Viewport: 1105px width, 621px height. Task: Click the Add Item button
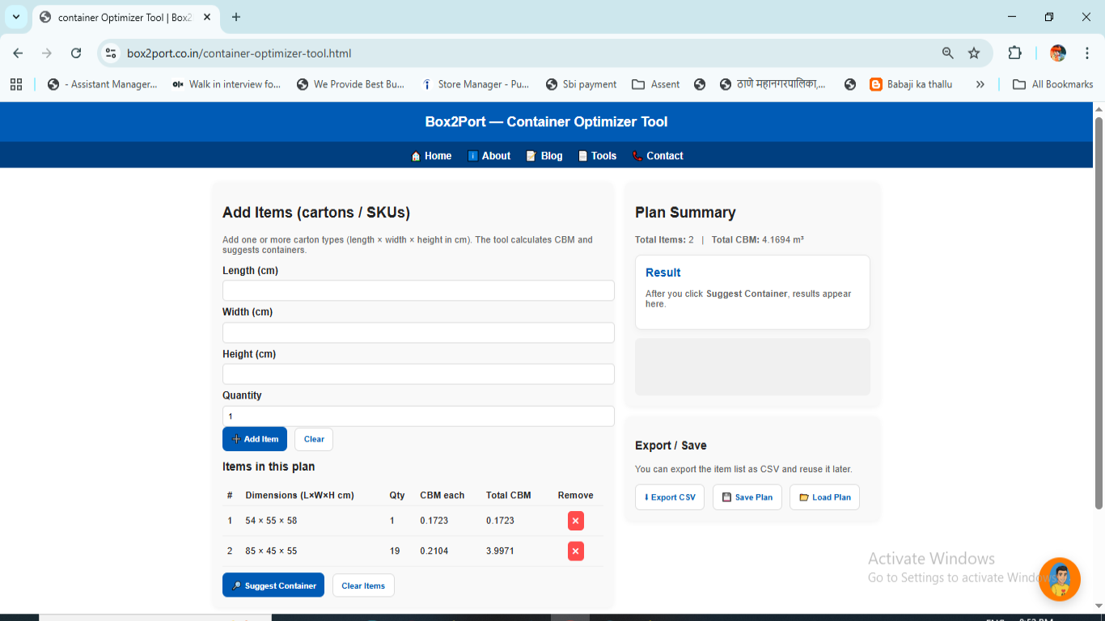pyautogui.click(x=255, y=439)
